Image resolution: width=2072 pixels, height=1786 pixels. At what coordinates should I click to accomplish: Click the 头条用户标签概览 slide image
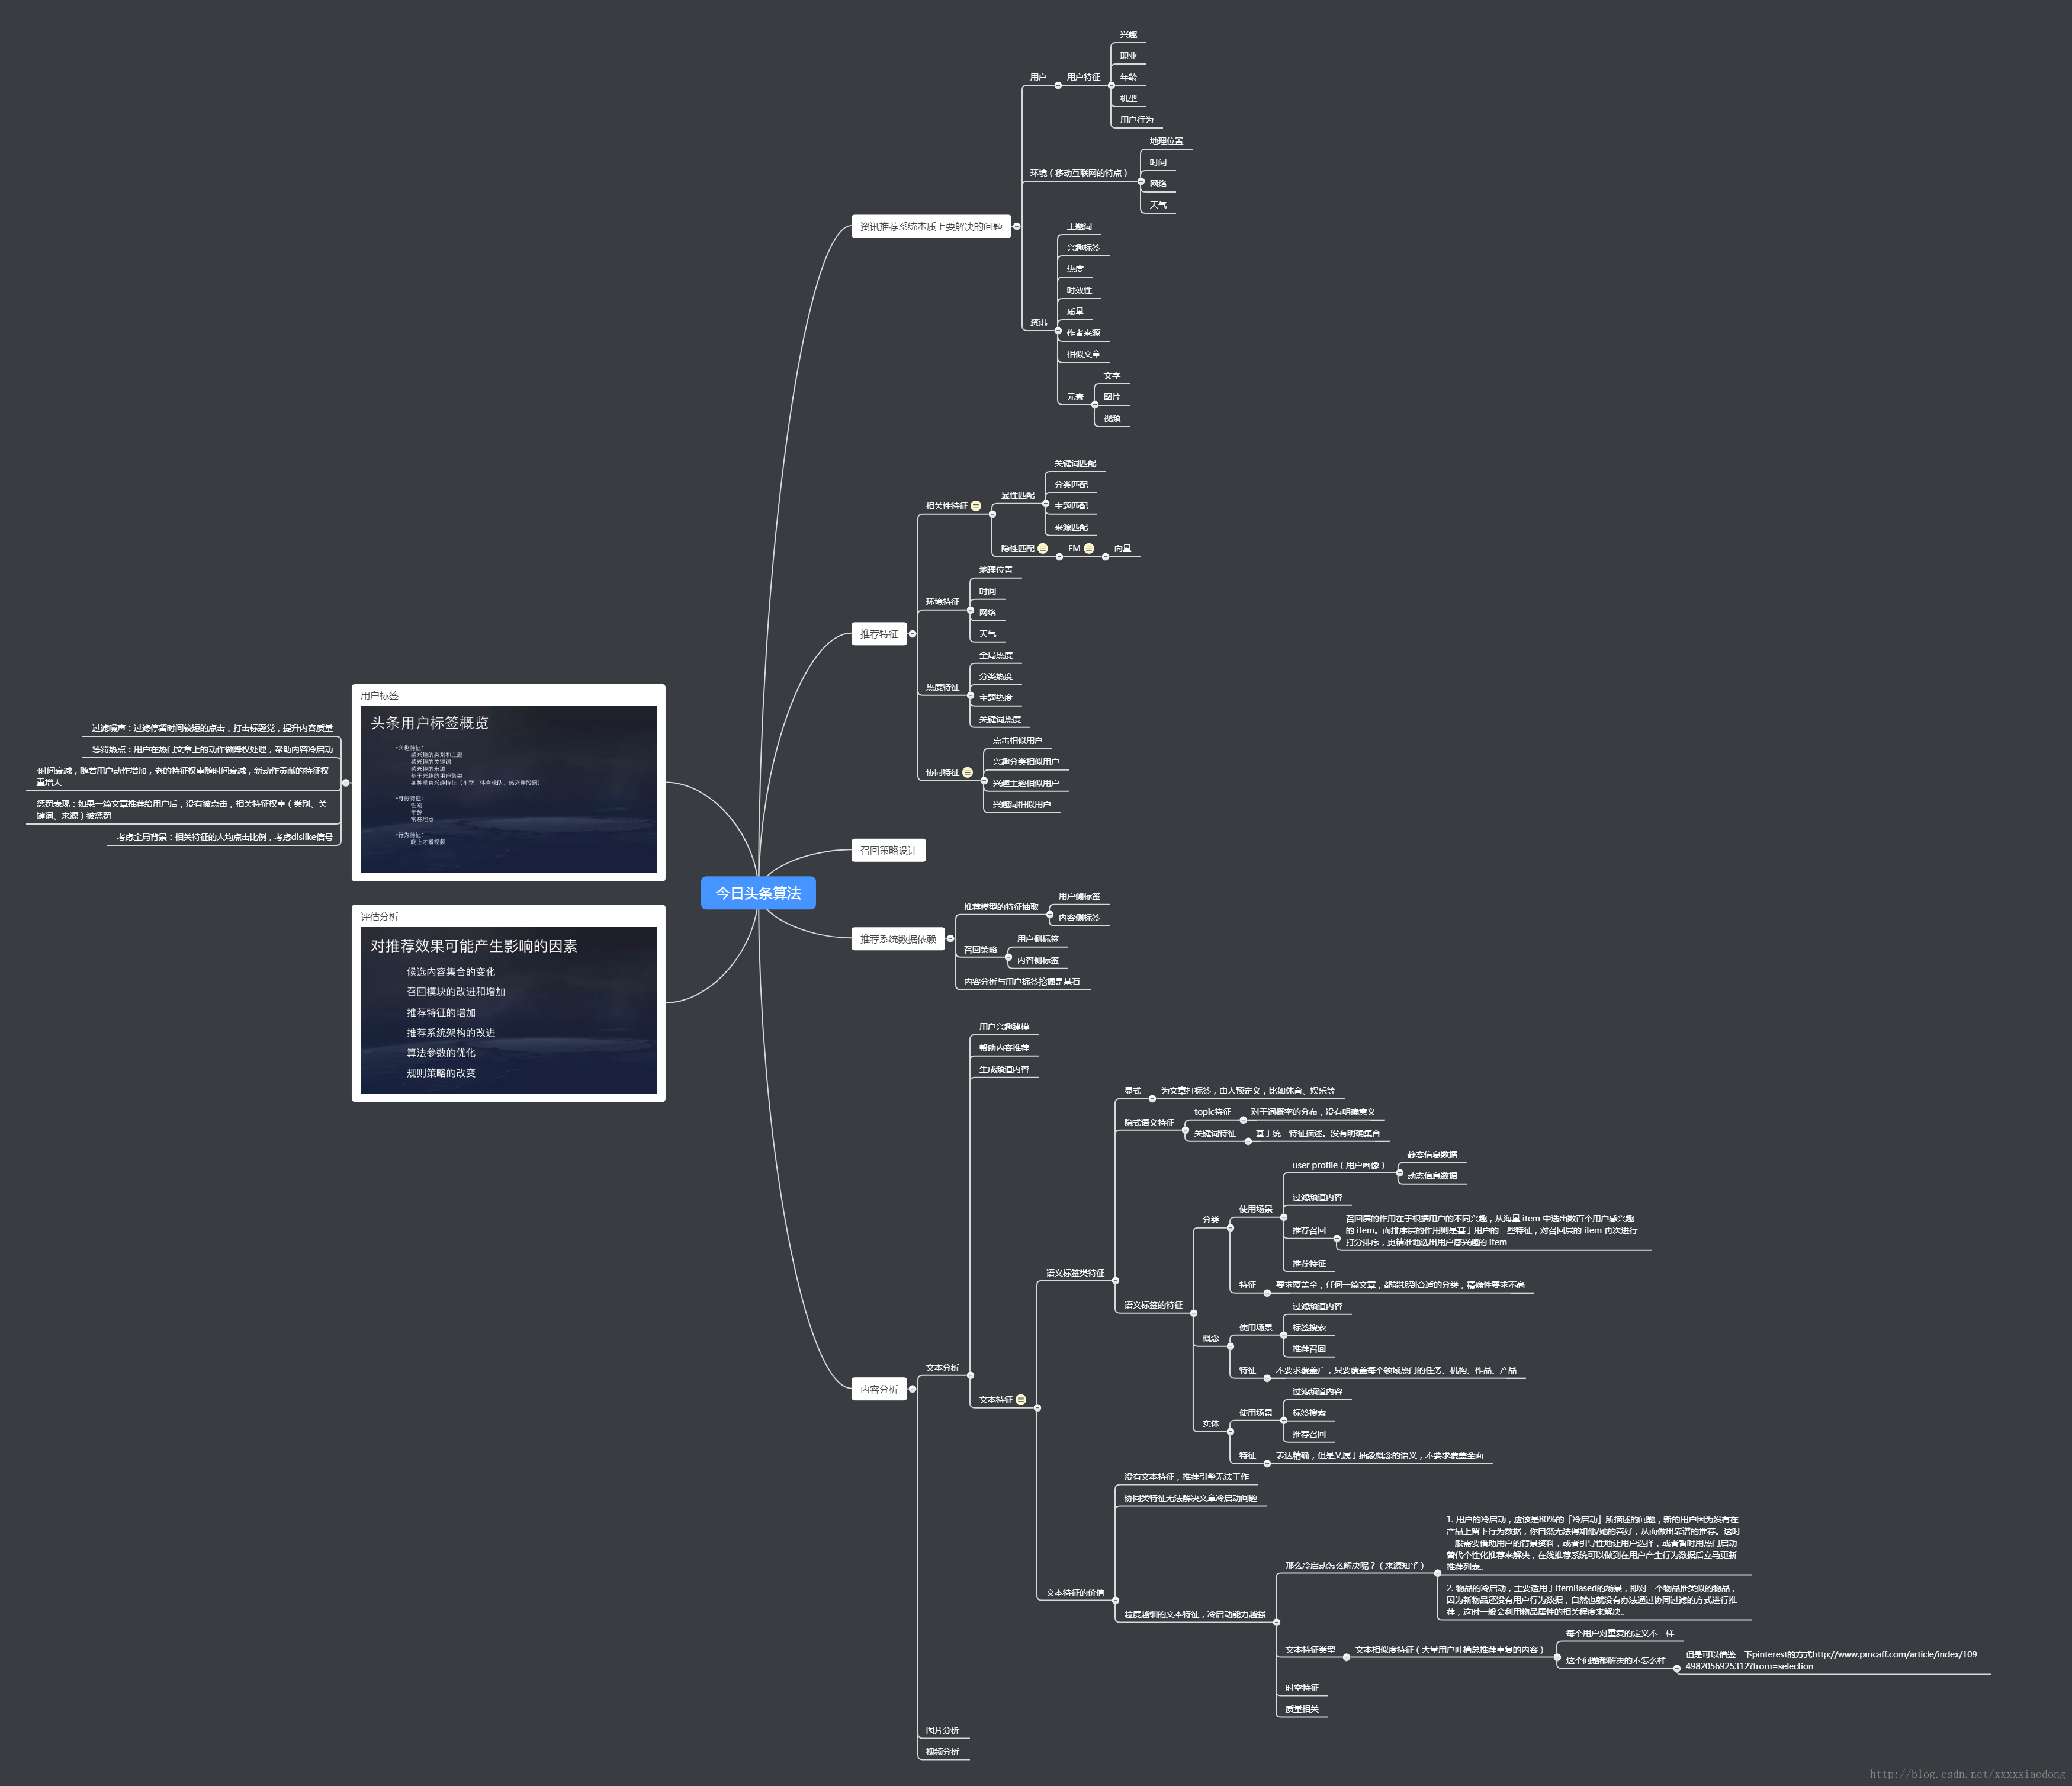point(508,790)
